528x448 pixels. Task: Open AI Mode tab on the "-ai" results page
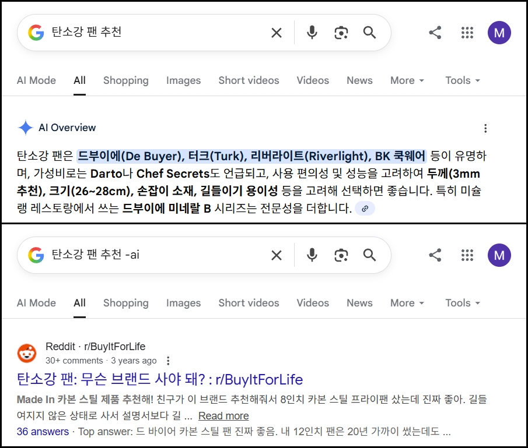pyautogui.click(x=36, y=303)
